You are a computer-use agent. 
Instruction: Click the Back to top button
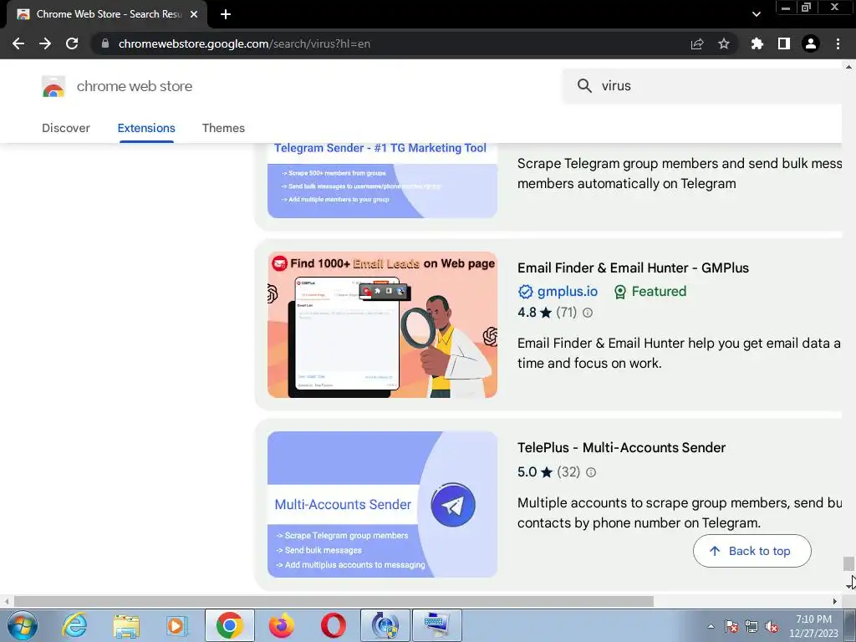point(752,551)
